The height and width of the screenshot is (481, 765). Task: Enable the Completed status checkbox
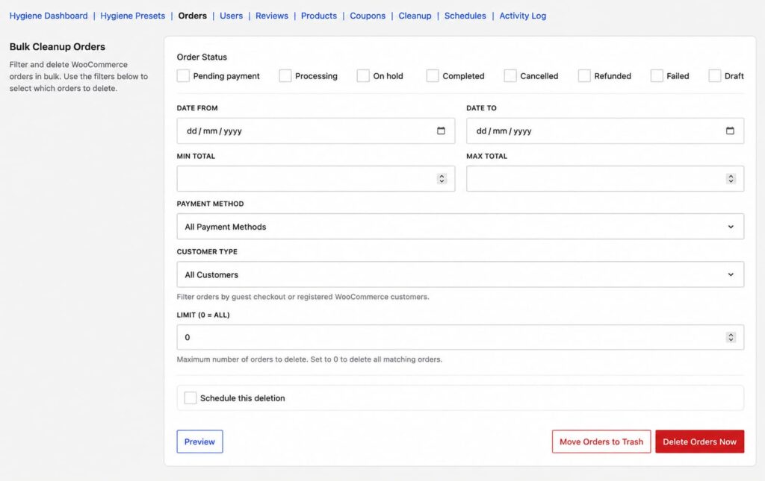433,76
